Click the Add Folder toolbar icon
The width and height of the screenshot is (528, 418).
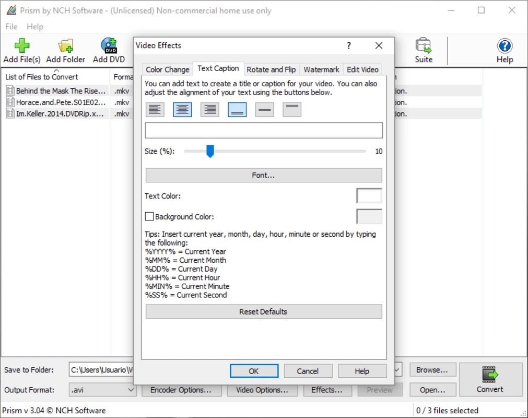tap(66, 45)
